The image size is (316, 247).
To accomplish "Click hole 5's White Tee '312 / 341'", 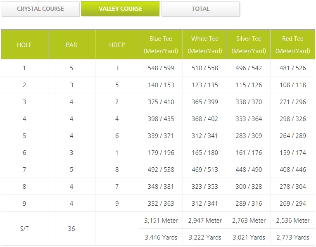I will (205, 136).
